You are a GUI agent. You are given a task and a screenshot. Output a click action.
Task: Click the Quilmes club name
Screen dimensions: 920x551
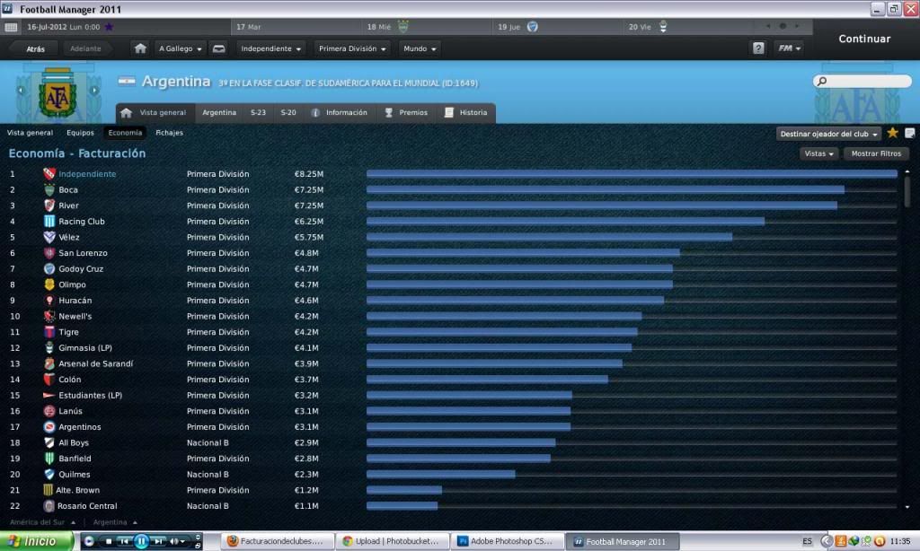[x=75, y=474]
